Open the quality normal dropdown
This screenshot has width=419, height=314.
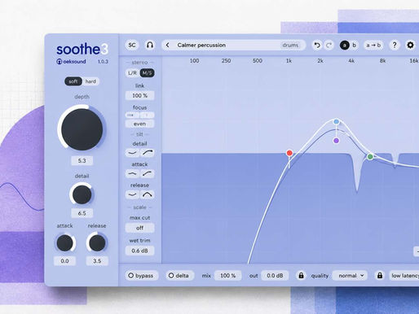point(351,276)
